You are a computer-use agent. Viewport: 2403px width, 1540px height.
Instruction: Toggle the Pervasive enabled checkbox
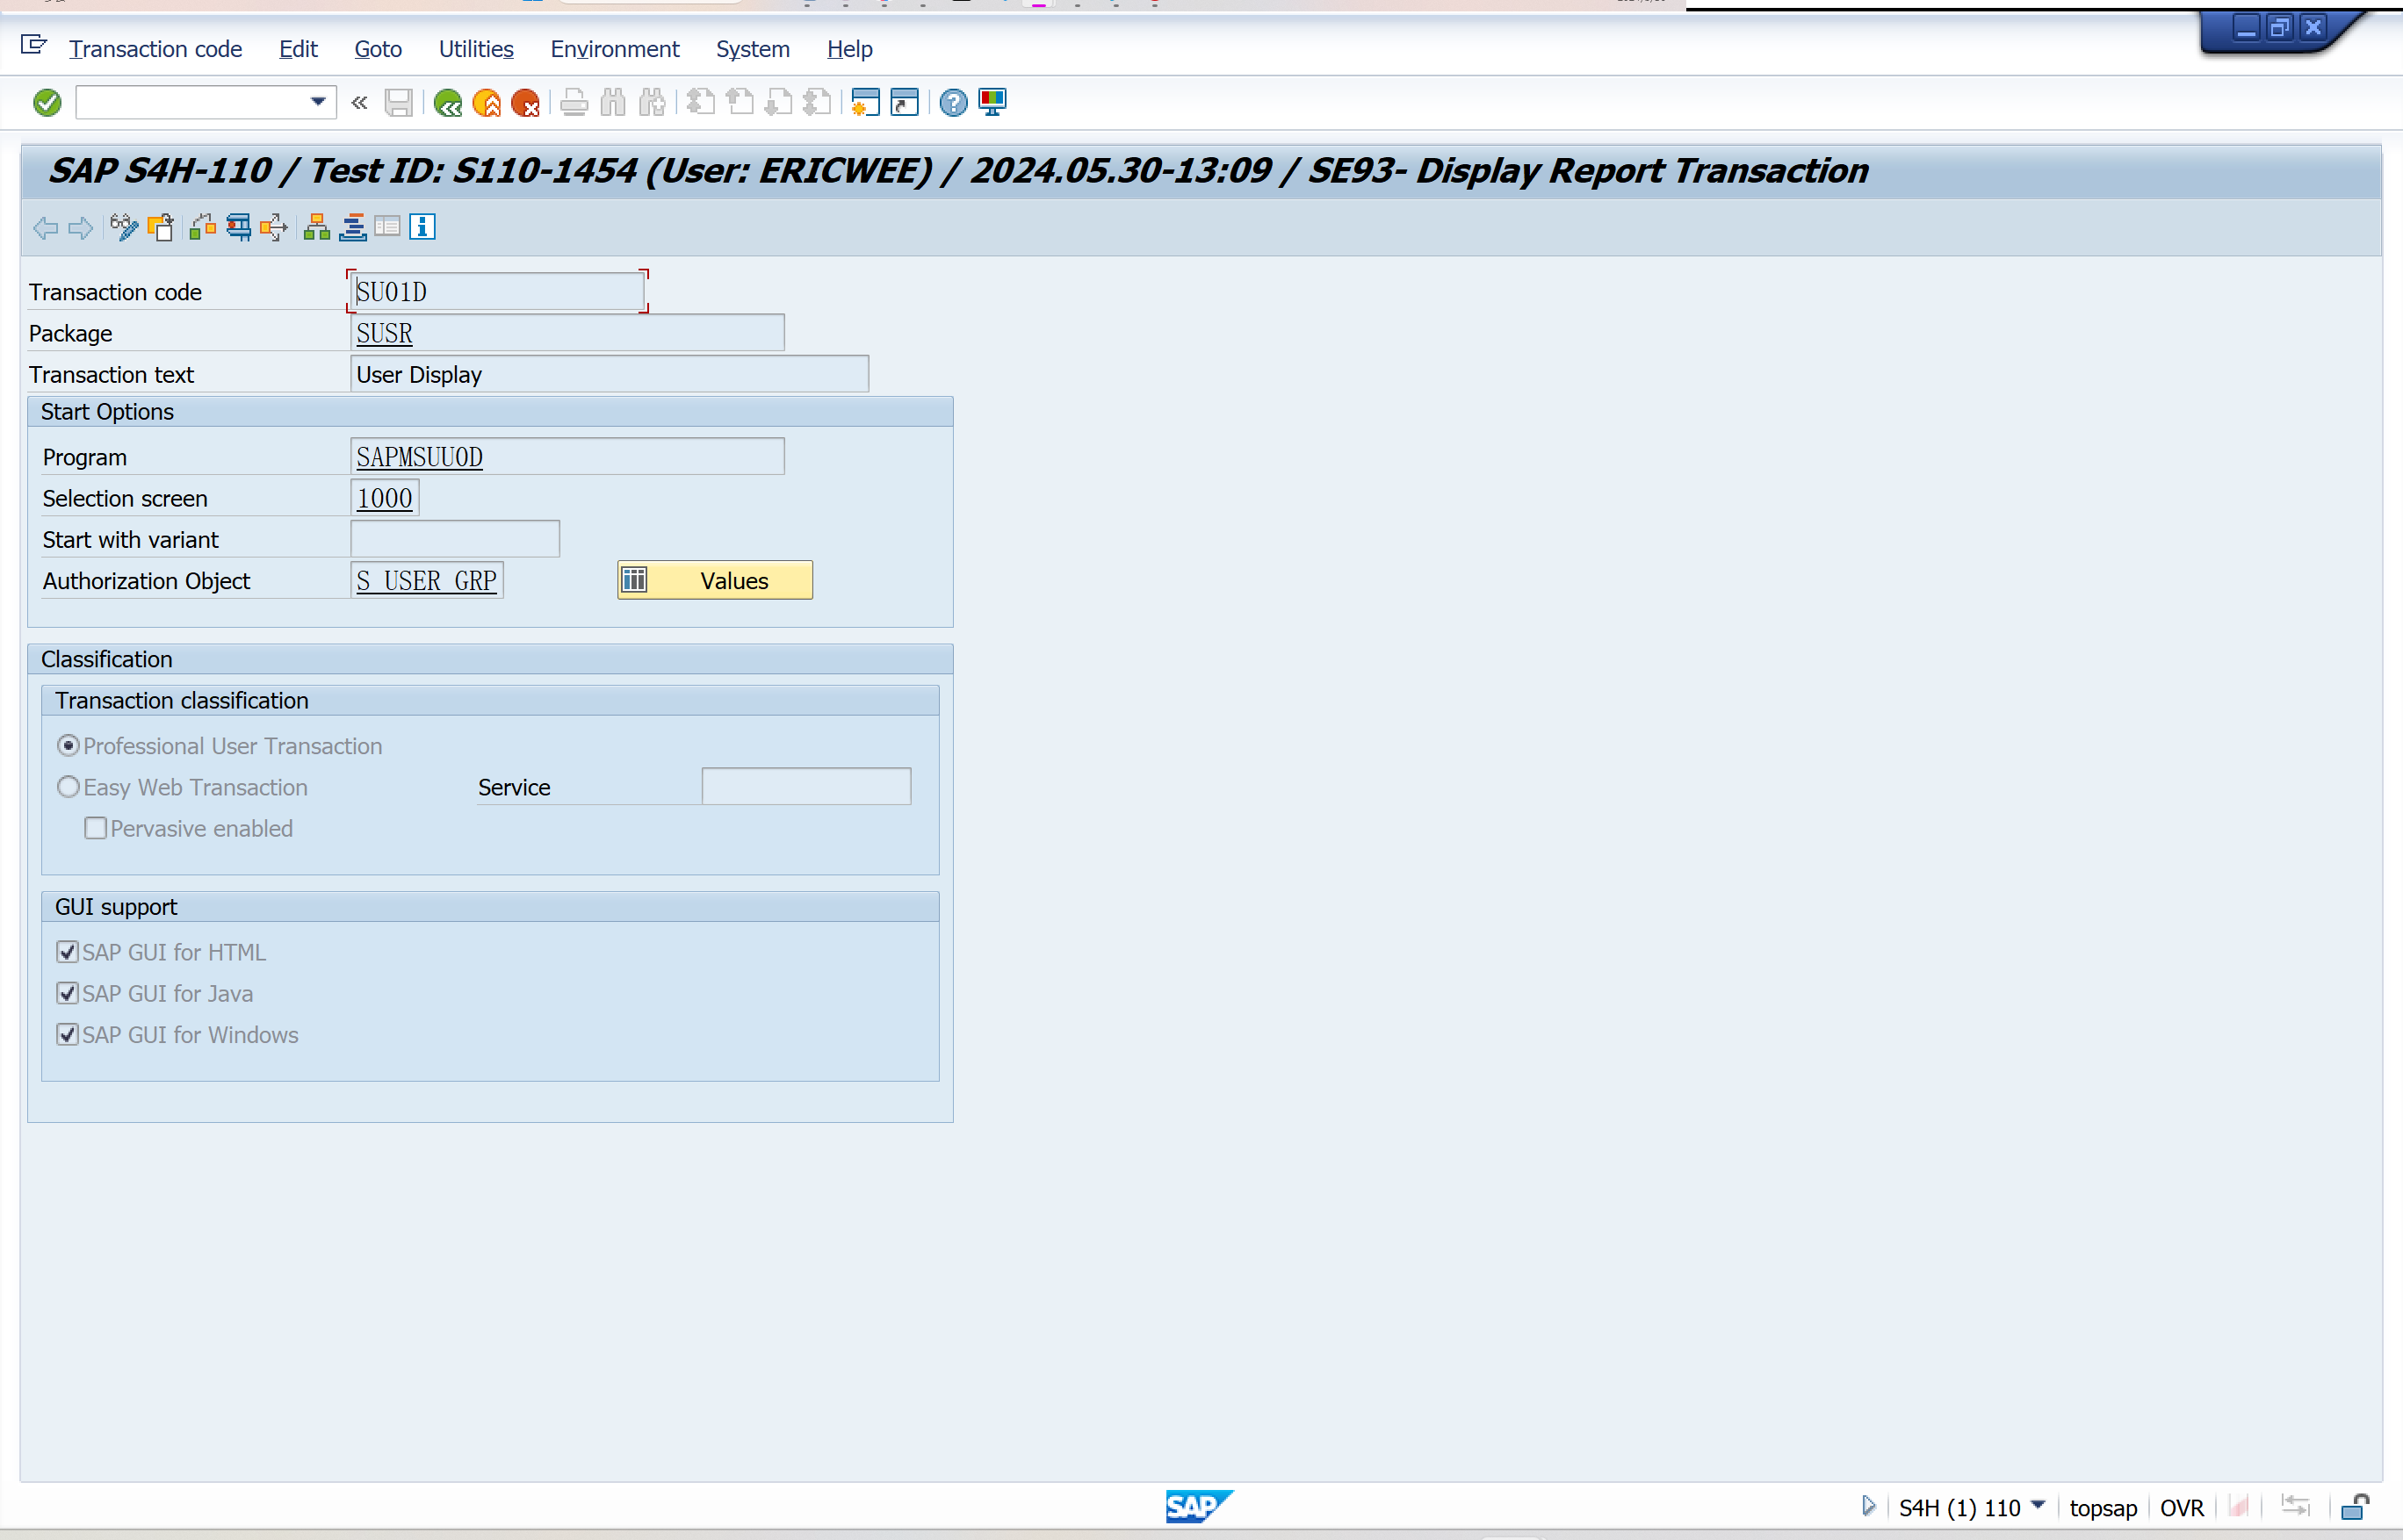[96, 828]
